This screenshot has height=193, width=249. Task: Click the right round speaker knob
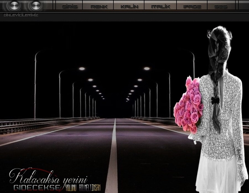pyautogui.click(x=35, y=6)
